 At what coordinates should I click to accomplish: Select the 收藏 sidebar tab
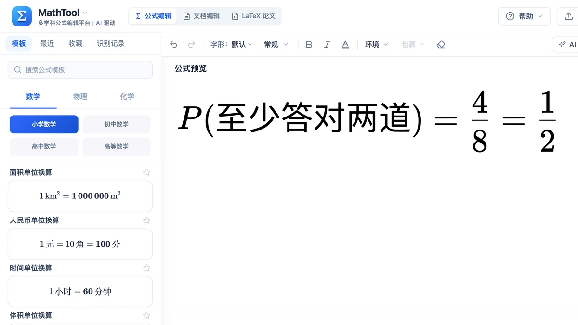tap(75, 43)
